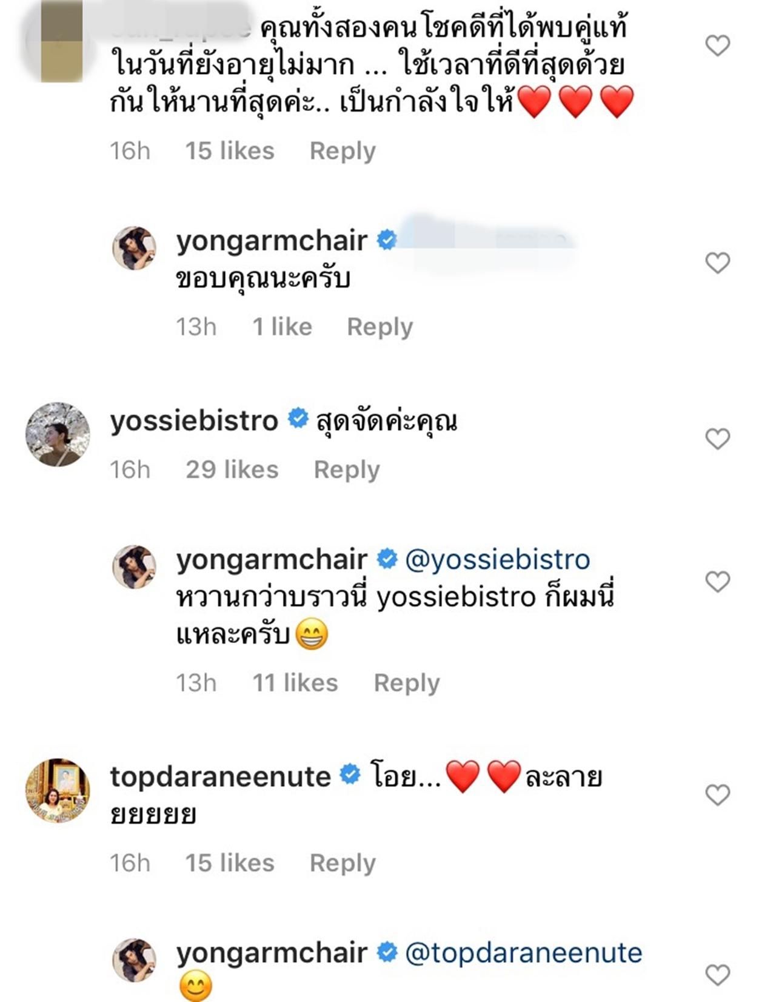Reply to the topdaraneenute comment

click(343, 862)
